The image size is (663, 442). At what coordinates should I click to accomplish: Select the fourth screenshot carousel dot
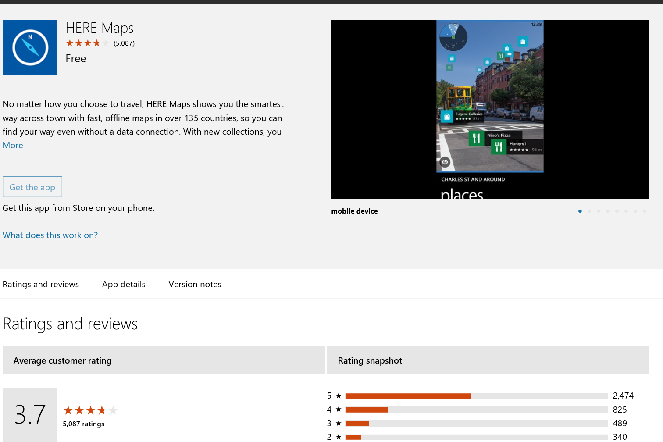(x=608, y=211)
